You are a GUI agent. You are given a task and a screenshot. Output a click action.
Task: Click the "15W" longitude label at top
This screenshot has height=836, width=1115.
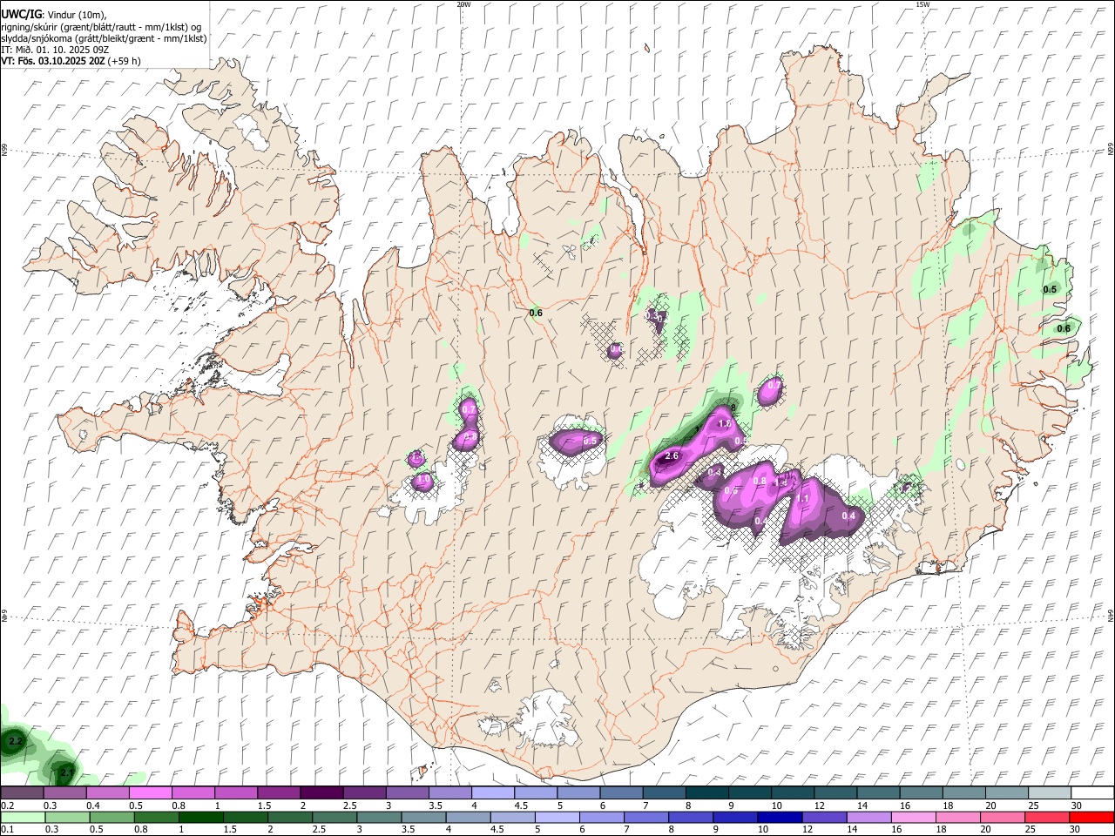coord(922,4)
